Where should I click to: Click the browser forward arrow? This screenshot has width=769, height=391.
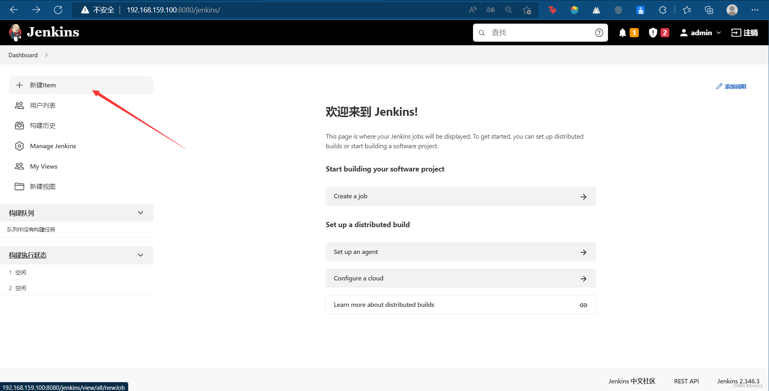tap(36, 10)
